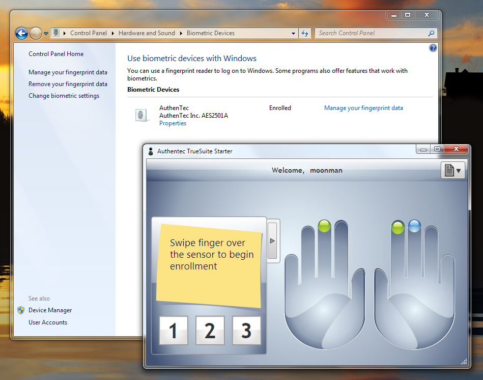Open the Help question mark icon
This screenshot has width=483, height=380.
click(433, 48)
